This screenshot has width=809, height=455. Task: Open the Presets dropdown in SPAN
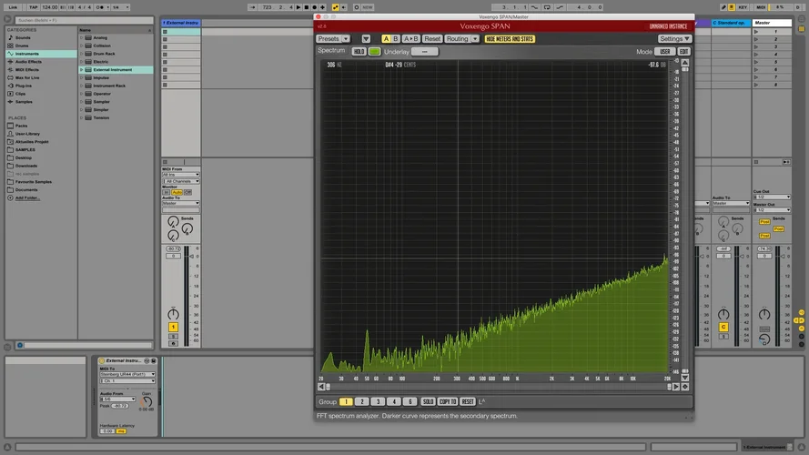(332, 39)
